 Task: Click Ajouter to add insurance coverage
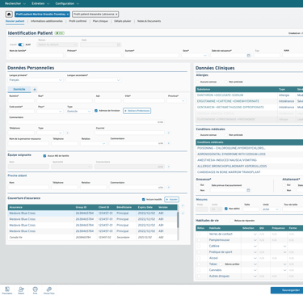pyautogui.click(x=171, y=200)
